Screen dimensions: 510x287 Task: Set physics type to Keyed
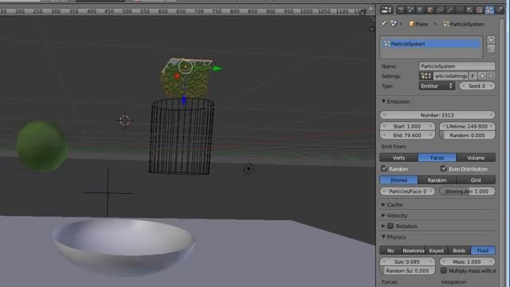(x=437, y=250)
